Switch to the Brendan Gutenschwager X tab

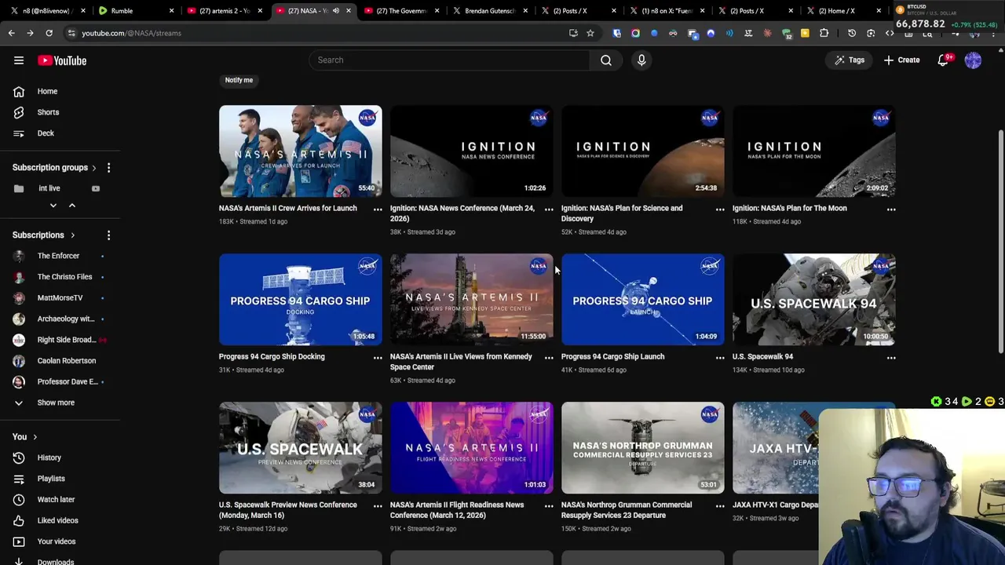[x=488, y=11]
